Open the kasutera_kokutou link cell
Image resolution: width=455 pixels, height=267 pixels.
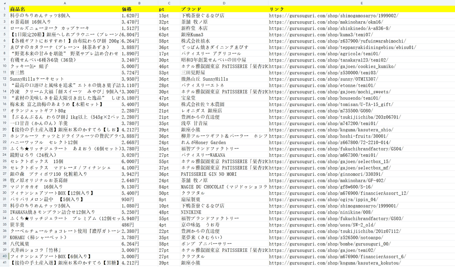coord(362,262)
